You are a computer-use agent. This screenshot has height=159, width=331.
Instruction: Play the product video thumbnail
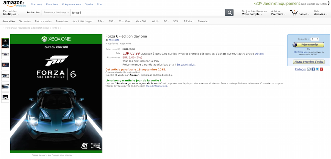click(5, 97)
